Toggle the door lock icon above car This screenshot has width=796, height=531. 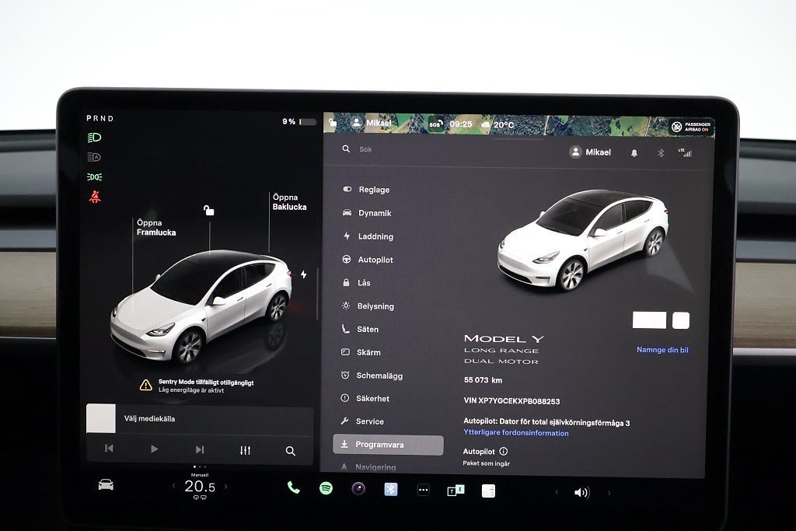[x=208, y=210]
